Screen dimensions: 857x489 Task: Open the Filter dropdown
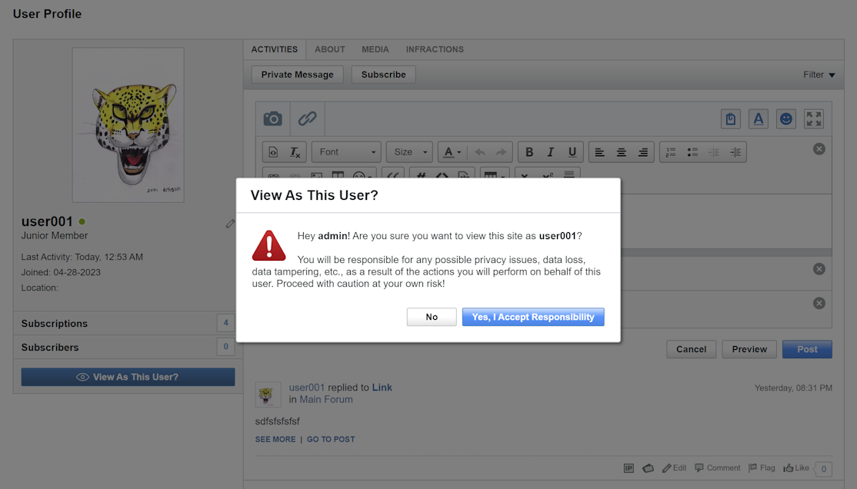coord(819,75)
